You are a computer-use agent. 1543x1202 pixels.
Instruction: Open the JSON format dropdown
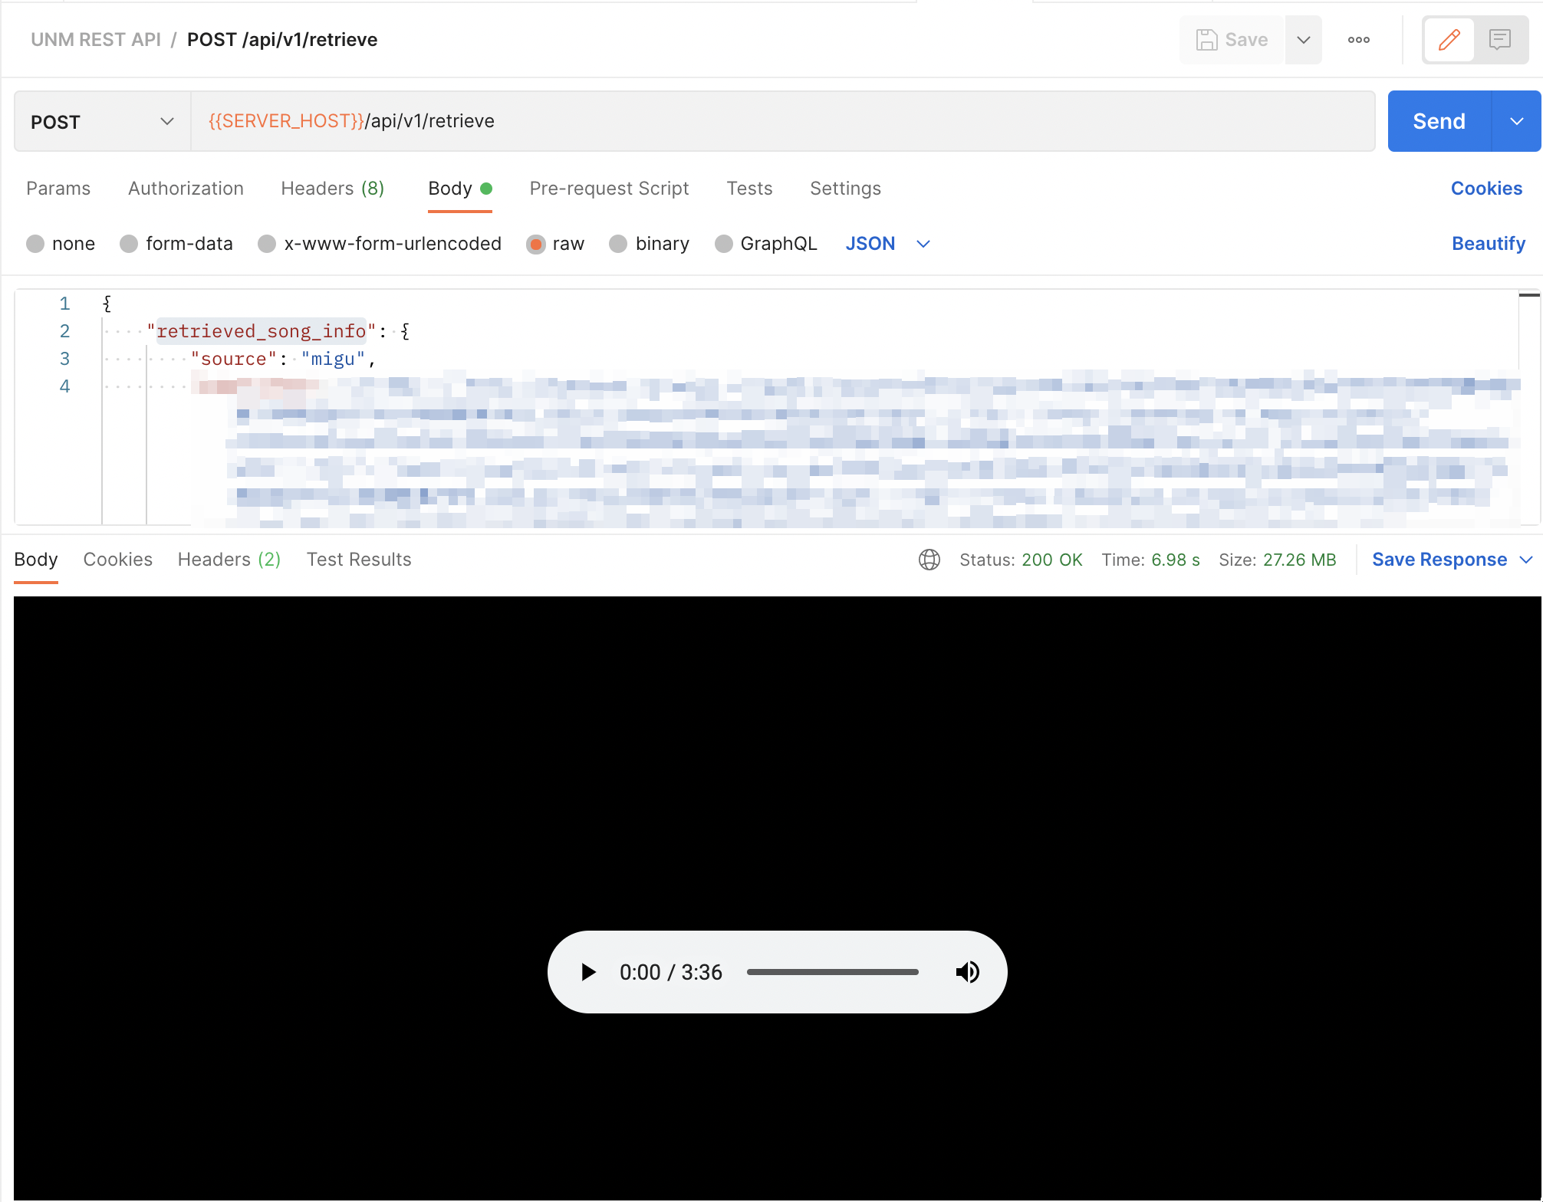(x=887, y=244)
